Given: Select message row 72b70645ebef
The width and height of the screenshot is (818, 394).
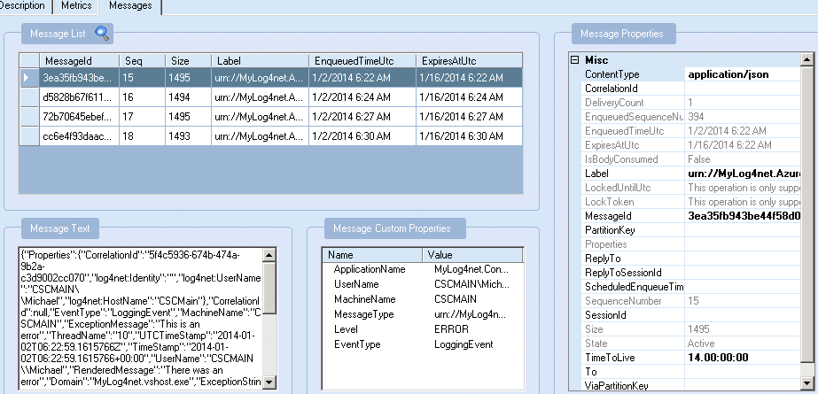Looking at the screenshot, I should click(x=271, y=116).
